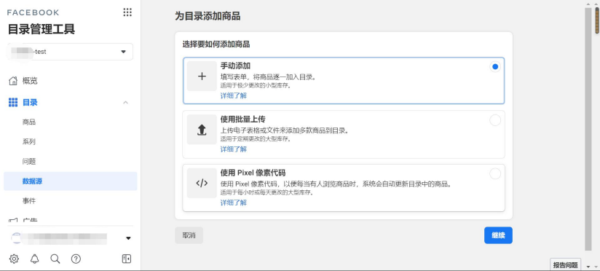Open the catalog selector dropdown
This screenshot has height=271, width=600.
tap(71, 52)
